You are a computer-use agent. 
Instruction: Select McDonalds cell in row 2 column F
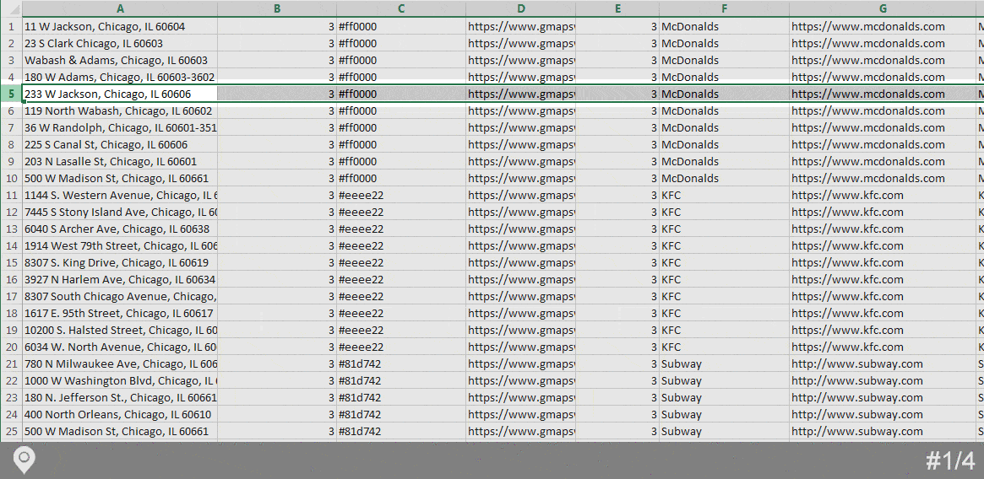point(724,43)
